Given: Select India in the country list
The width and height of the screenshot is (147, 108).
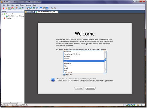Looking at the screenshot, I should (84, 61).
